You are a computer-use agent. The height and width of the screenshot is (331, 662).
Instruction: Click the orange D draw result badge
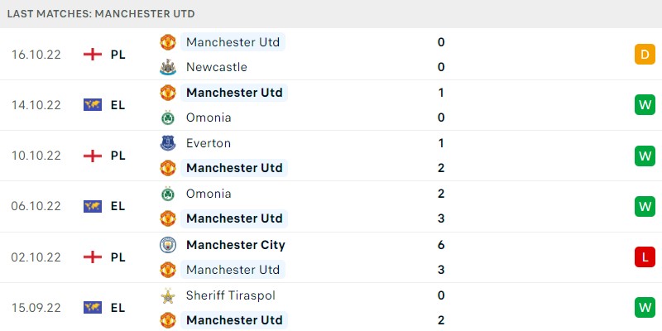(x=645, y=55)
